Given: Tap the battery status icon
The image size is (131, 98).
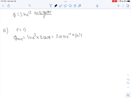Looking at the screenshot, I should pos(129,1).
